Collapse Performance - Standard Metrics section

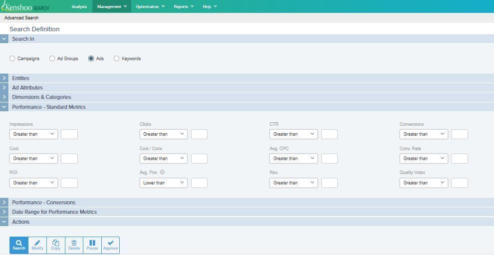point(4,107)
